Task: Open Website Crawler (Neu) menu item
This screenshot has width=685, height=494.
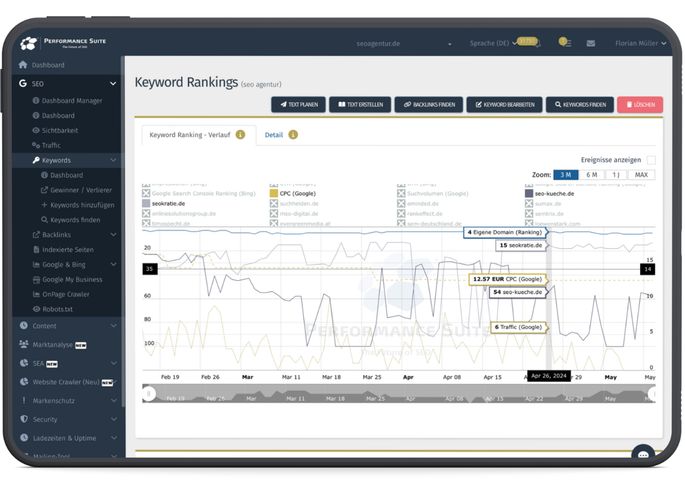Action: coord(67,382)
